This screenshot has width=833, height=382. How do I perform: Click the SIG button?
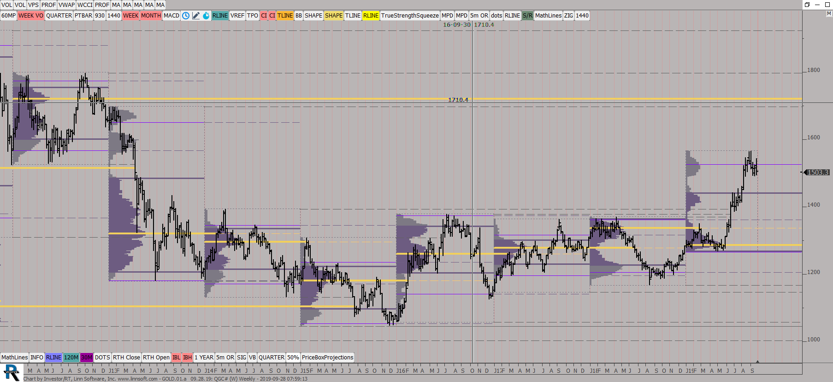pos(242,358)
